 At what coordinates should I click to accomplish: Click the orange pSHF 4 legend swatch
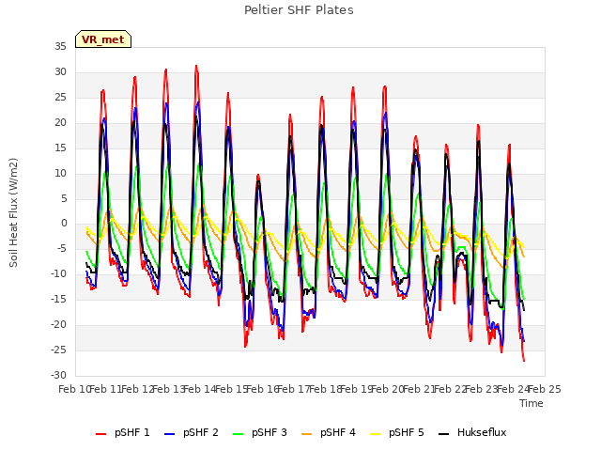click(307, 434)
